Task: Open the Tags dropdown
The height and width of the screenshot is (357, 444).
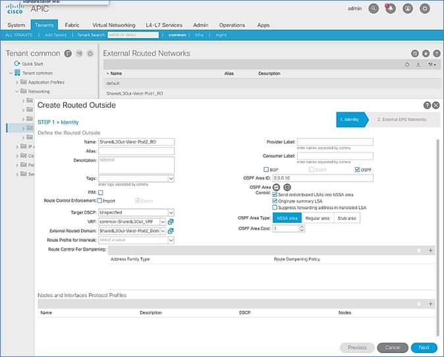Action: tap(171, 178)
